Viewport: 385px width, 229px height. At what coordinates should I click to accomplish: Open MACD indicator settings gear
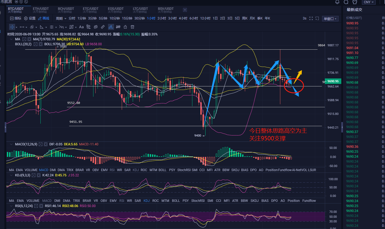(x=41, y=144)
